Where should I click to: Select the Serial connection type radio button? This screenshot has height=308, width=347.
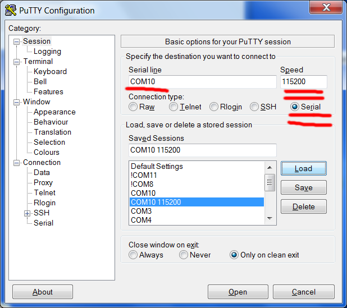tap(295, 107)
